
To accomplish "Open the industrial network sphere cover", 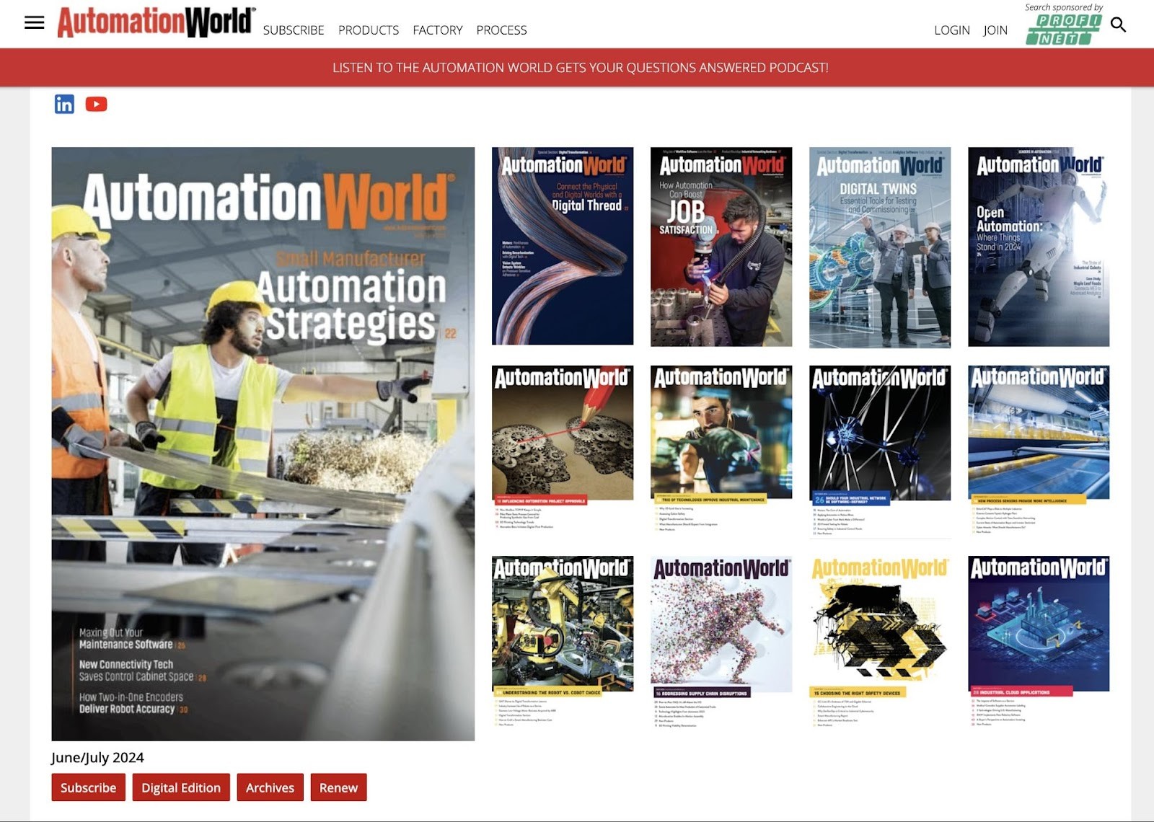I will (880, 451).
